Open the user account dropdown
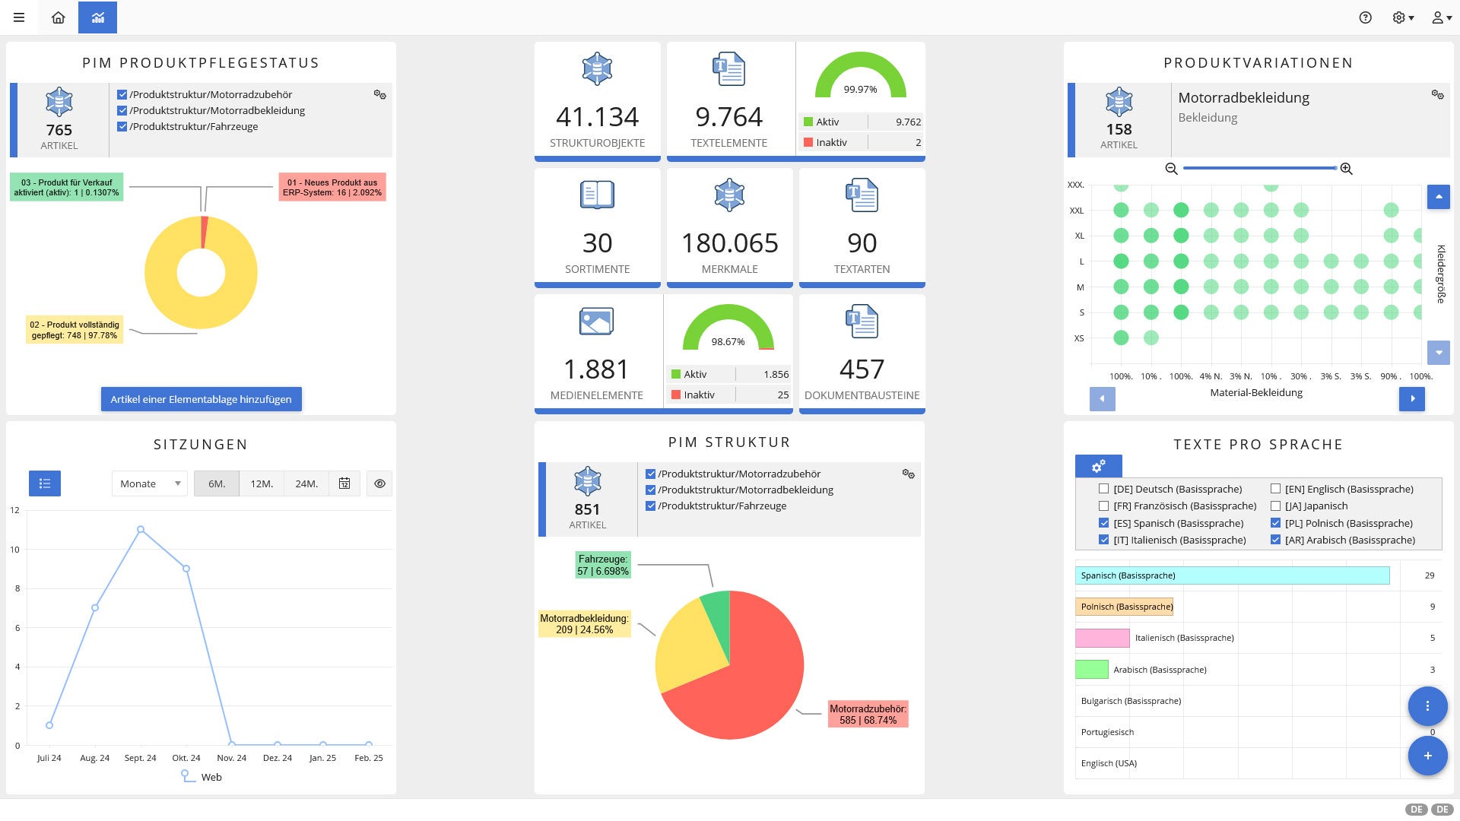The height and width of the screenshot is (821, 1460). point(1441,17)
